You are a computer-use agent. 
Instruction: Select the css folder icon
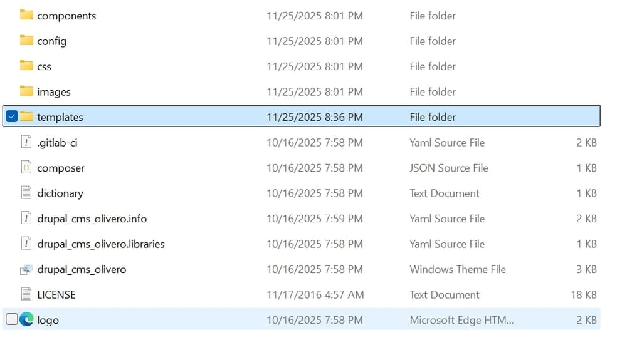pos(26,66)
